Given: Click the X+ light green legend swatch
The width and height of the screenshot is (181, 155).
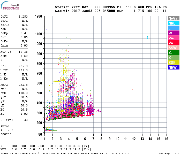Looking at the screenshot, I should coord(174,58).
